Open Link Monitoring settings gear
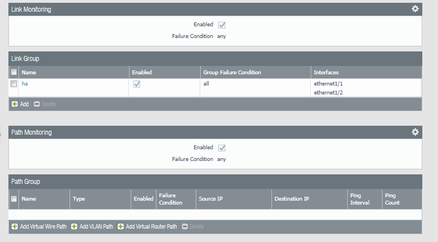The height and width of the screenshot is (242, 438). point(415,9)
